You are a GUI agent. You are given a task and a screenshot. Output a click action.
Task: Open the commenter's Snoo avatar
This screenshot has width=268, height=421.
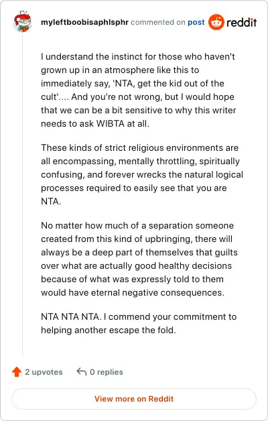click(23, 21)
